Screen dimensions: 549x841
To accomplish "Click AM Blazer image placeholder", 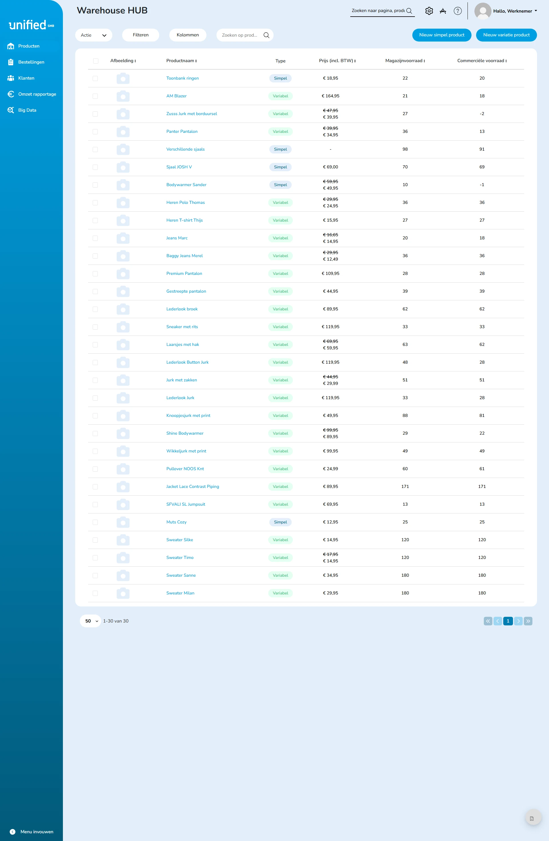I will (x=123, y=96).
